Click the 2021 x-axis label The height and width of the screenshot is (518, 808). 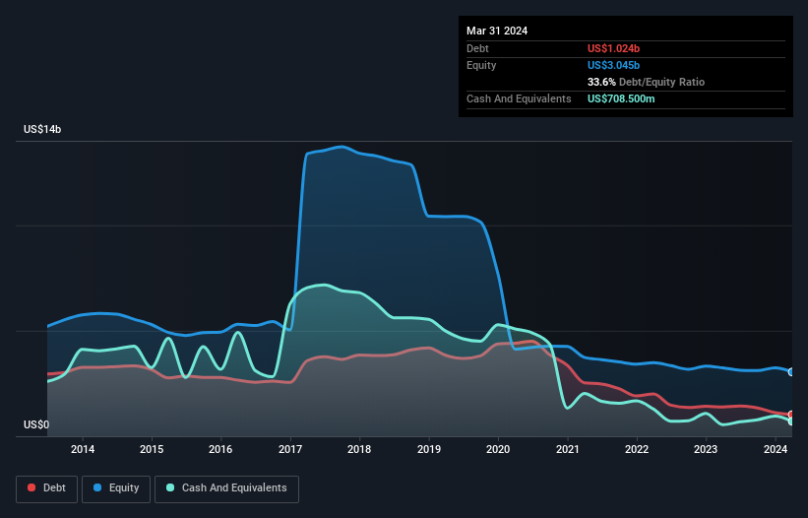[x=567, y=449]
